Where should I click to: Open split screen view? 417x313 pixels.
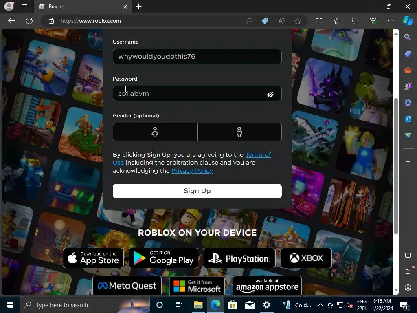[319, 21]
